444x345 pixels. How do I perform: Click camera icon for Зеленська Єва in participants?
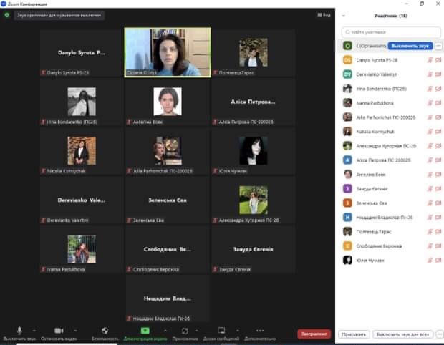coord(438,203)
